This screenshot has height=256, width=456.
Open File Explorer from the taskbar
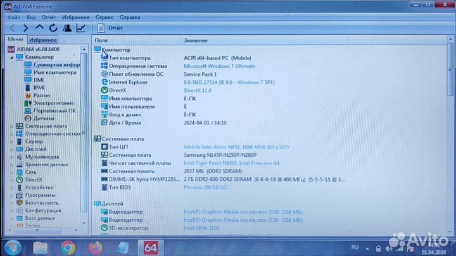click(40, 248)
